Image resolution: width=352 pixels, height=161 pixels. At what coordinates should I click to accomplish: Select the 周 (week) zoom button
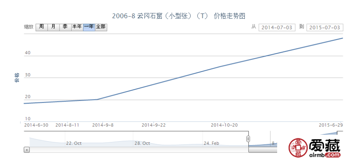[42, 27]
